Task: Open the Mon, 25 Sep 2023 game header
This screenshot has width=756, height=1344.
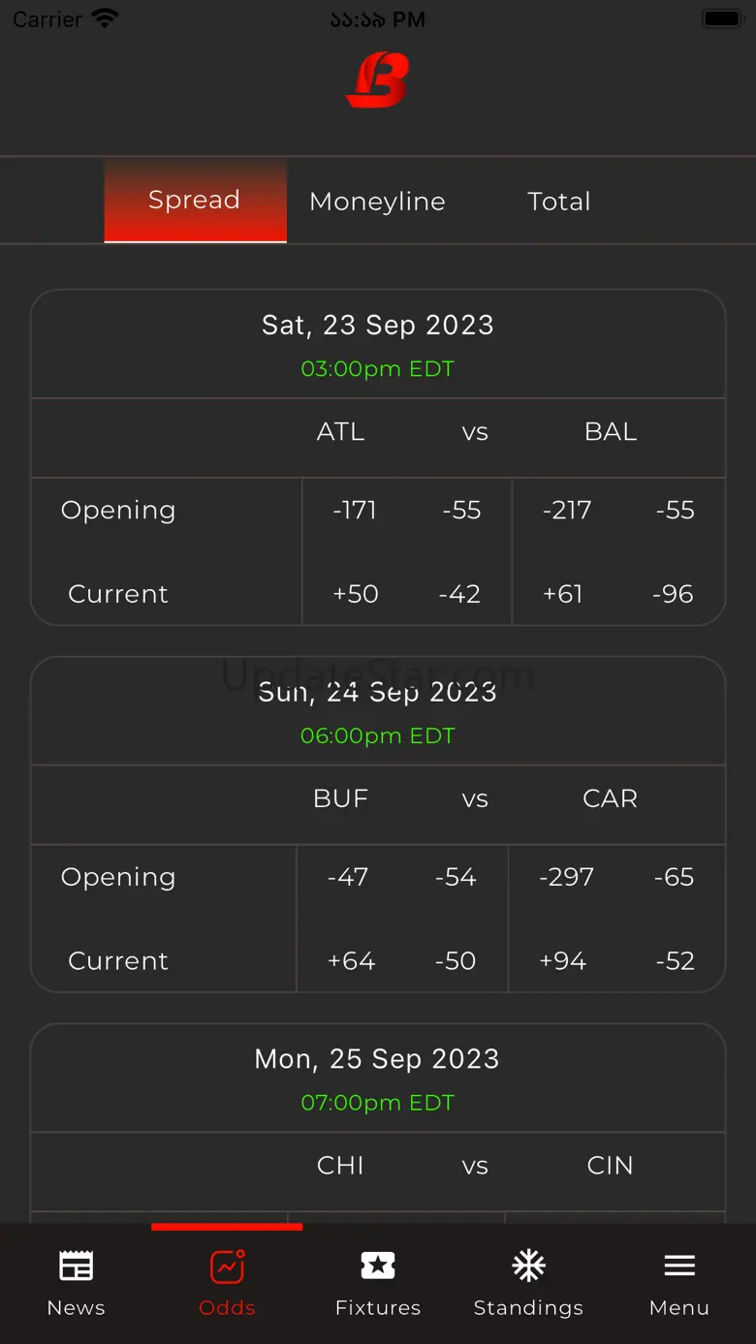Action: click(378, 1059)
